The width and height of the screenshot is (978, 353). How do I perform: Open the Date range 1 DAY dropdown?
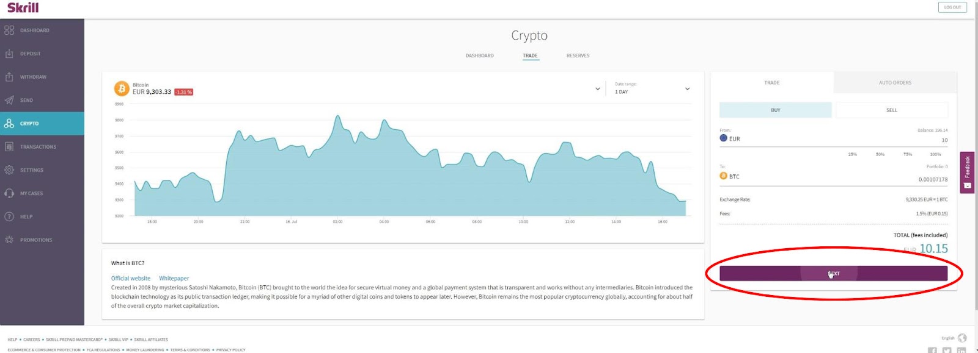pos(652,88)
